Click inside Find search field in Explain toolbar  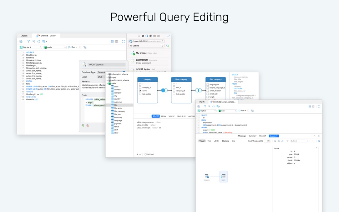click(299, 141)
